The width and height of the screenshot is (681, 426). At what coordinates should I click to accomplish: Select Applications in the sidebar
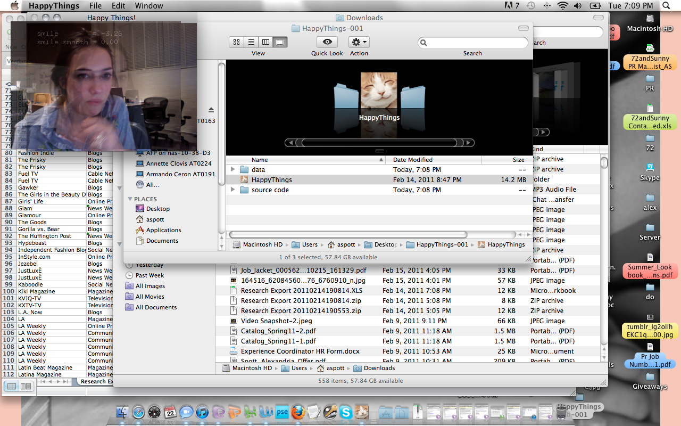[x=163, y=230]
